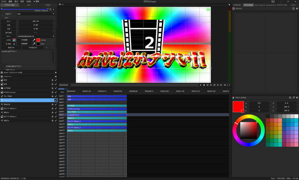Open the list menu icon in the 時間制御 panel
Viewport: 299px width, 180px height.
(293, 8)
